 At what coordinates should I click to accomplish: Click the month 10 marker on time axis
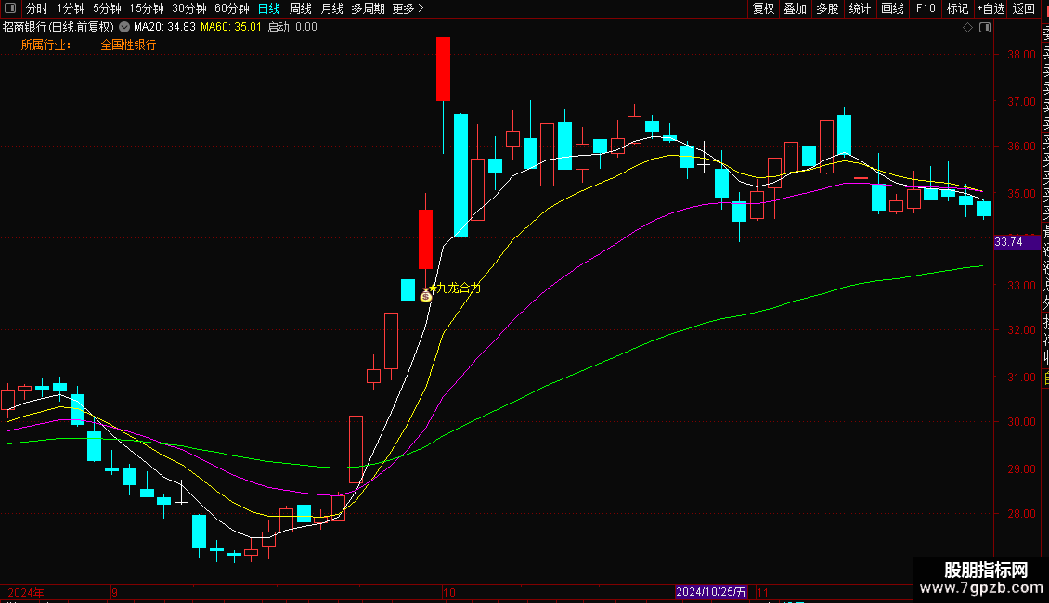(x=449, y=592)
